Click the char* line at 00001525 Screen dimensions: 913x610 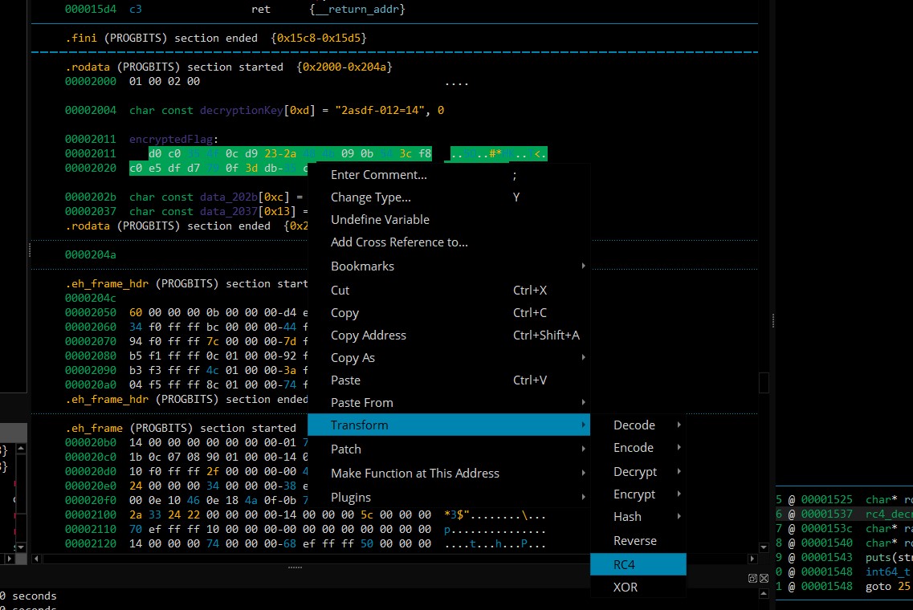point(844,499)
